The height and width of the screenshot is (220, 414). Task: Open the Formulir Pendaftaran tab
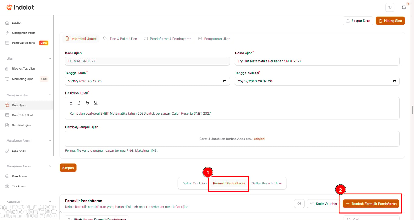229,183
